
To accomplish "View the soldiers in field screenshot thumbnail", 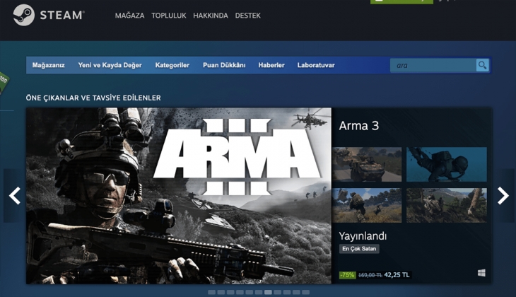I will [367, 205].
